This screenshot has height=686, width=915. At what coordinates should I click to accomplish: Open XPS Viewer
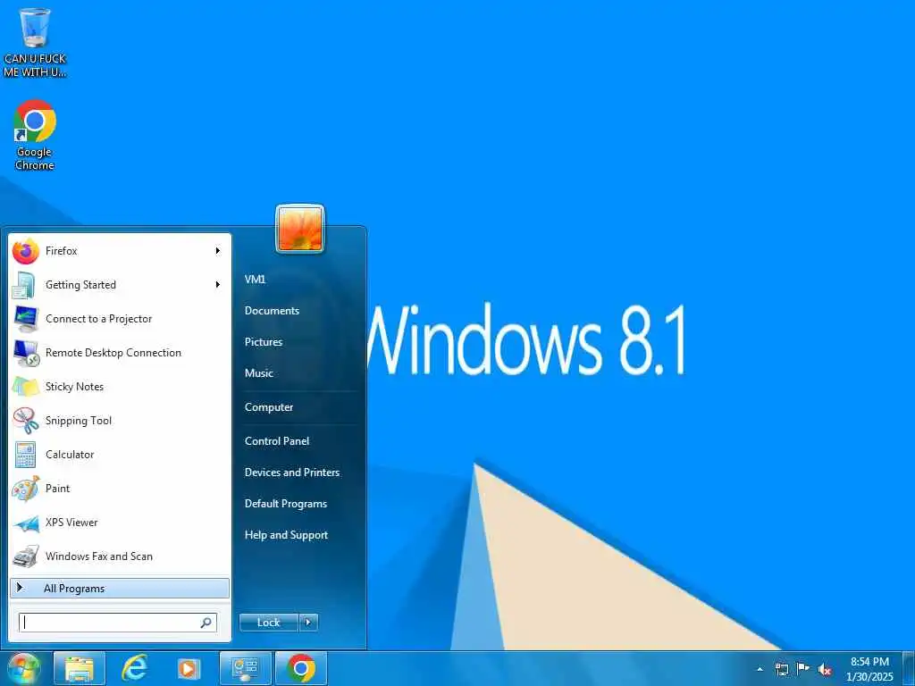click(x=120, y=522)
